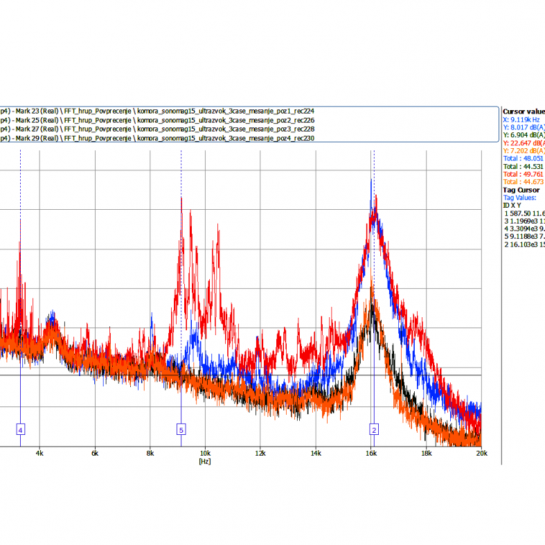Click tag marker 4 on the spectrum

point(20,430)
